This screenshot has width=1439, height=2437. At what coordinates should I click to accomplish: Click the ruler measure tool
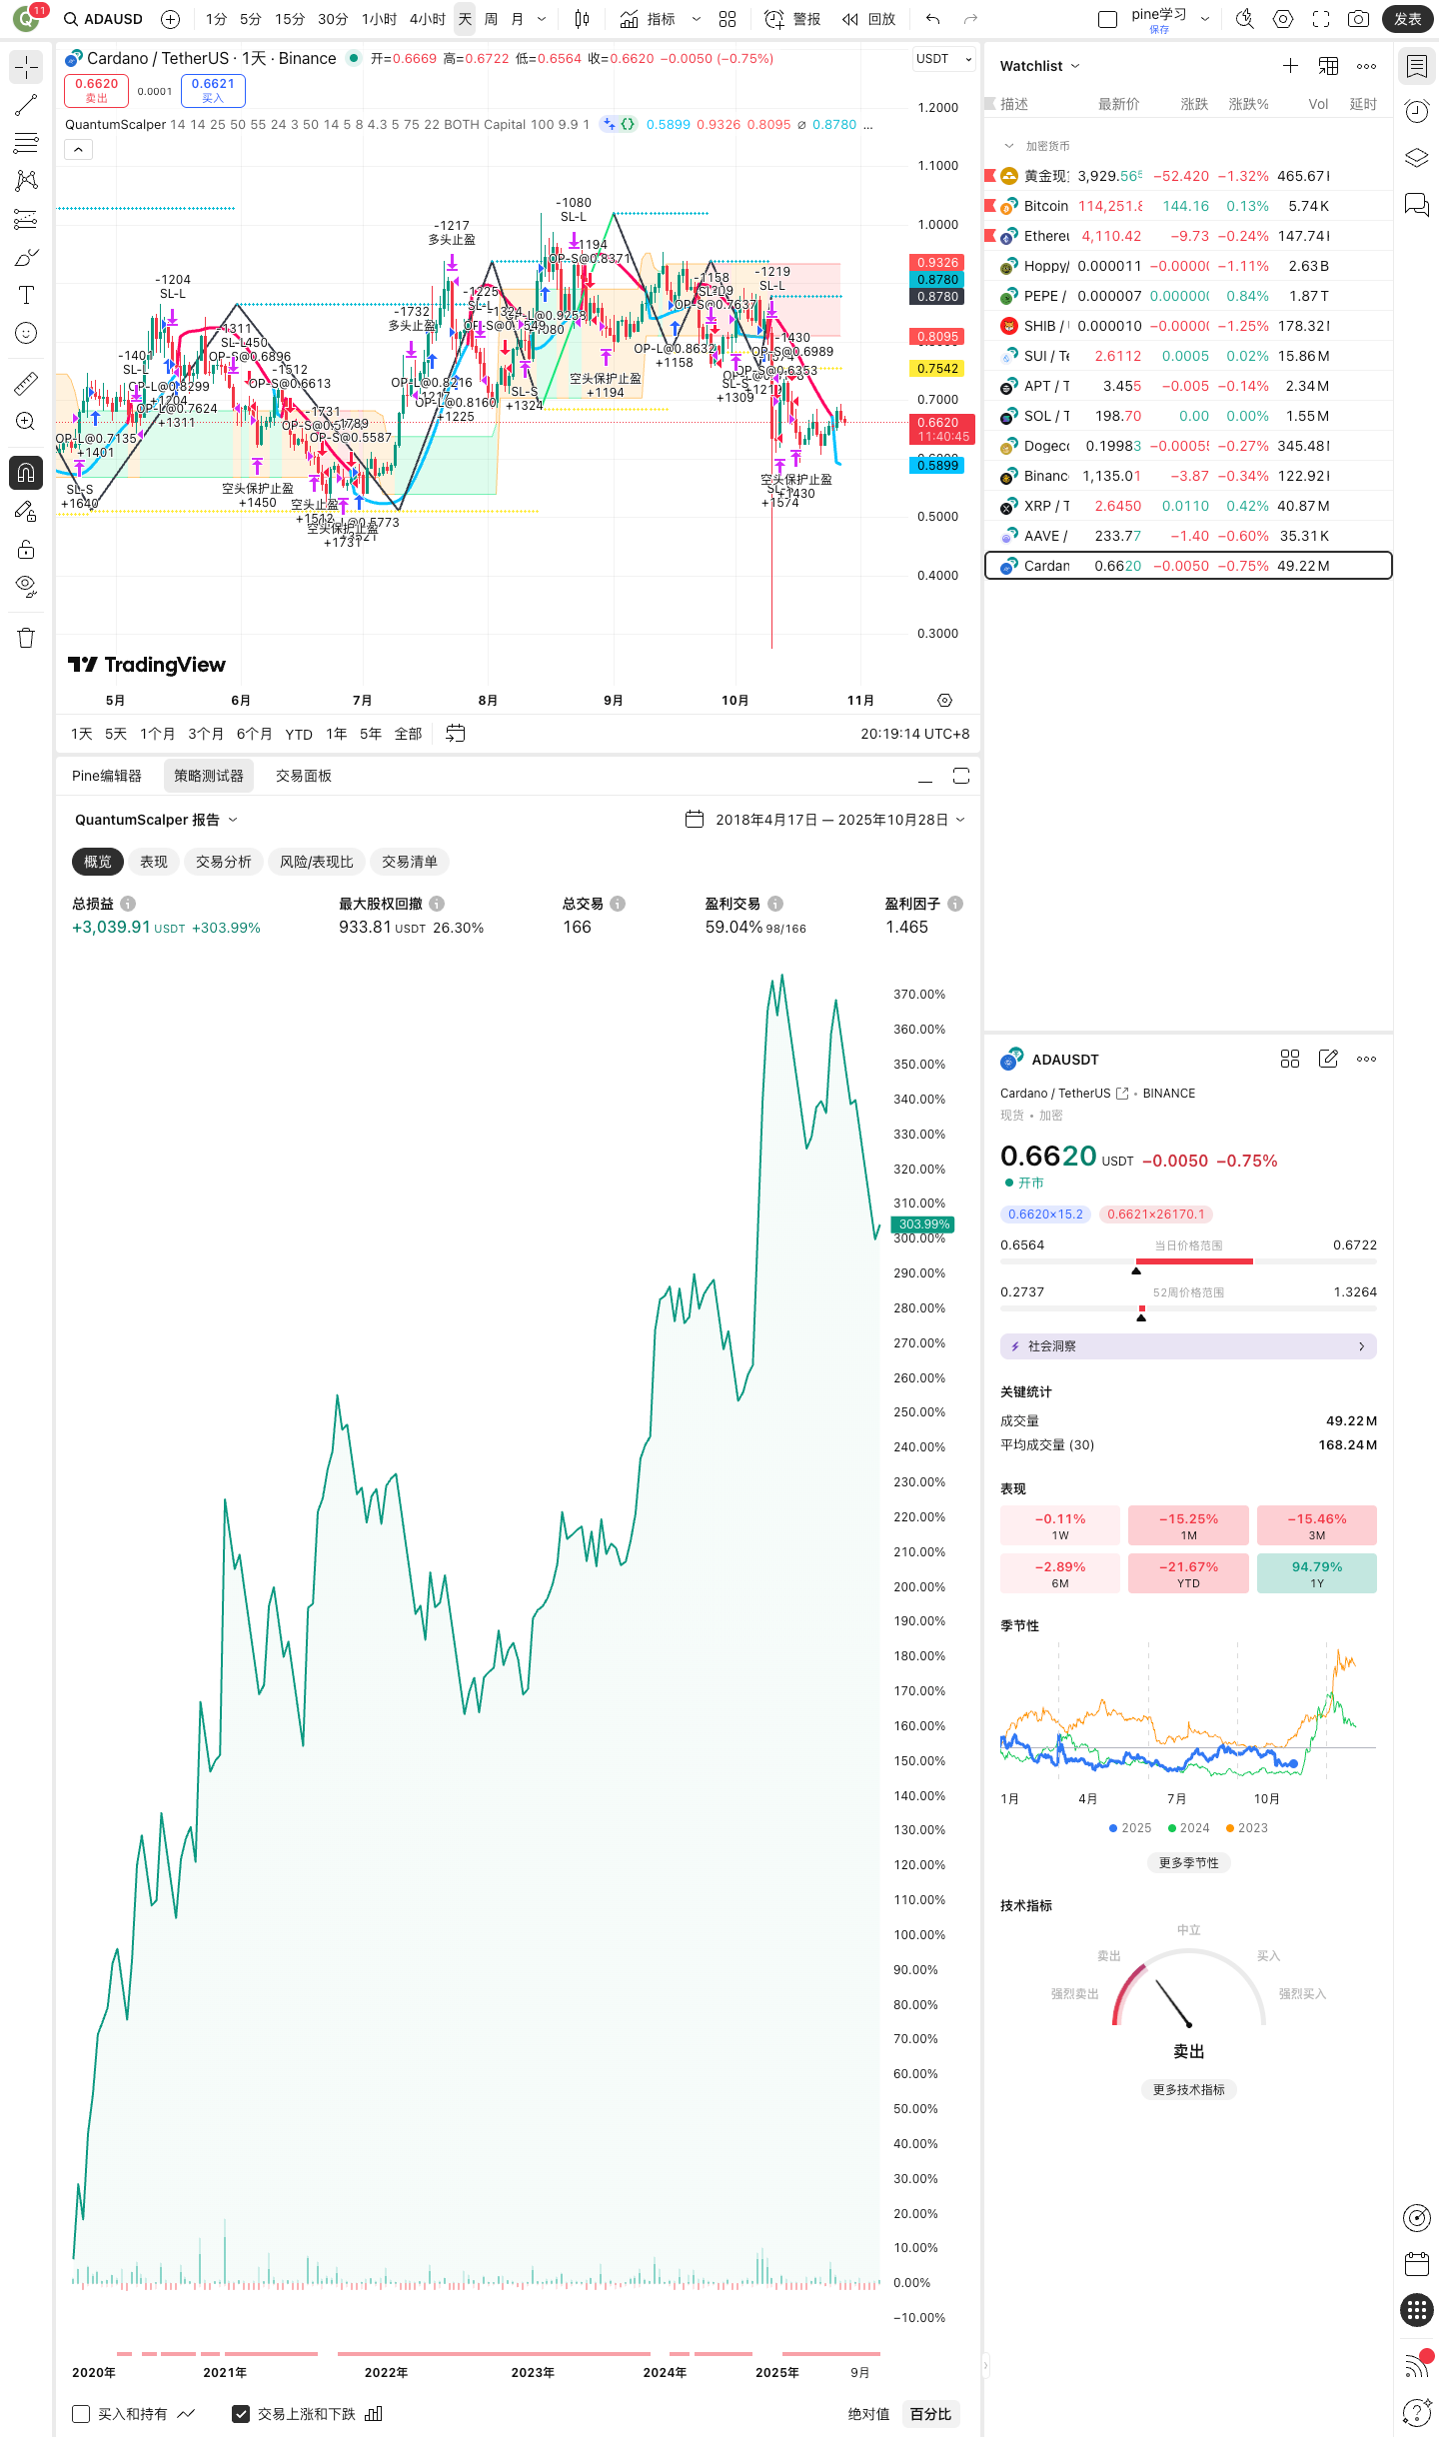click(26, 383)
